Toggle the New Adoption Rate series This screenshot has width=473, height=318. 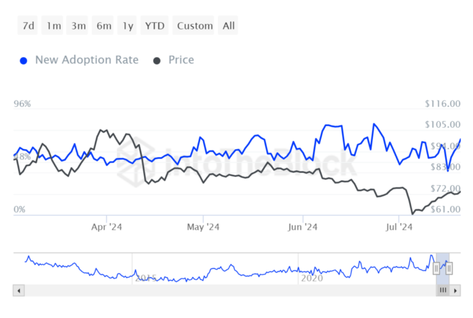[x=87, y=60]
